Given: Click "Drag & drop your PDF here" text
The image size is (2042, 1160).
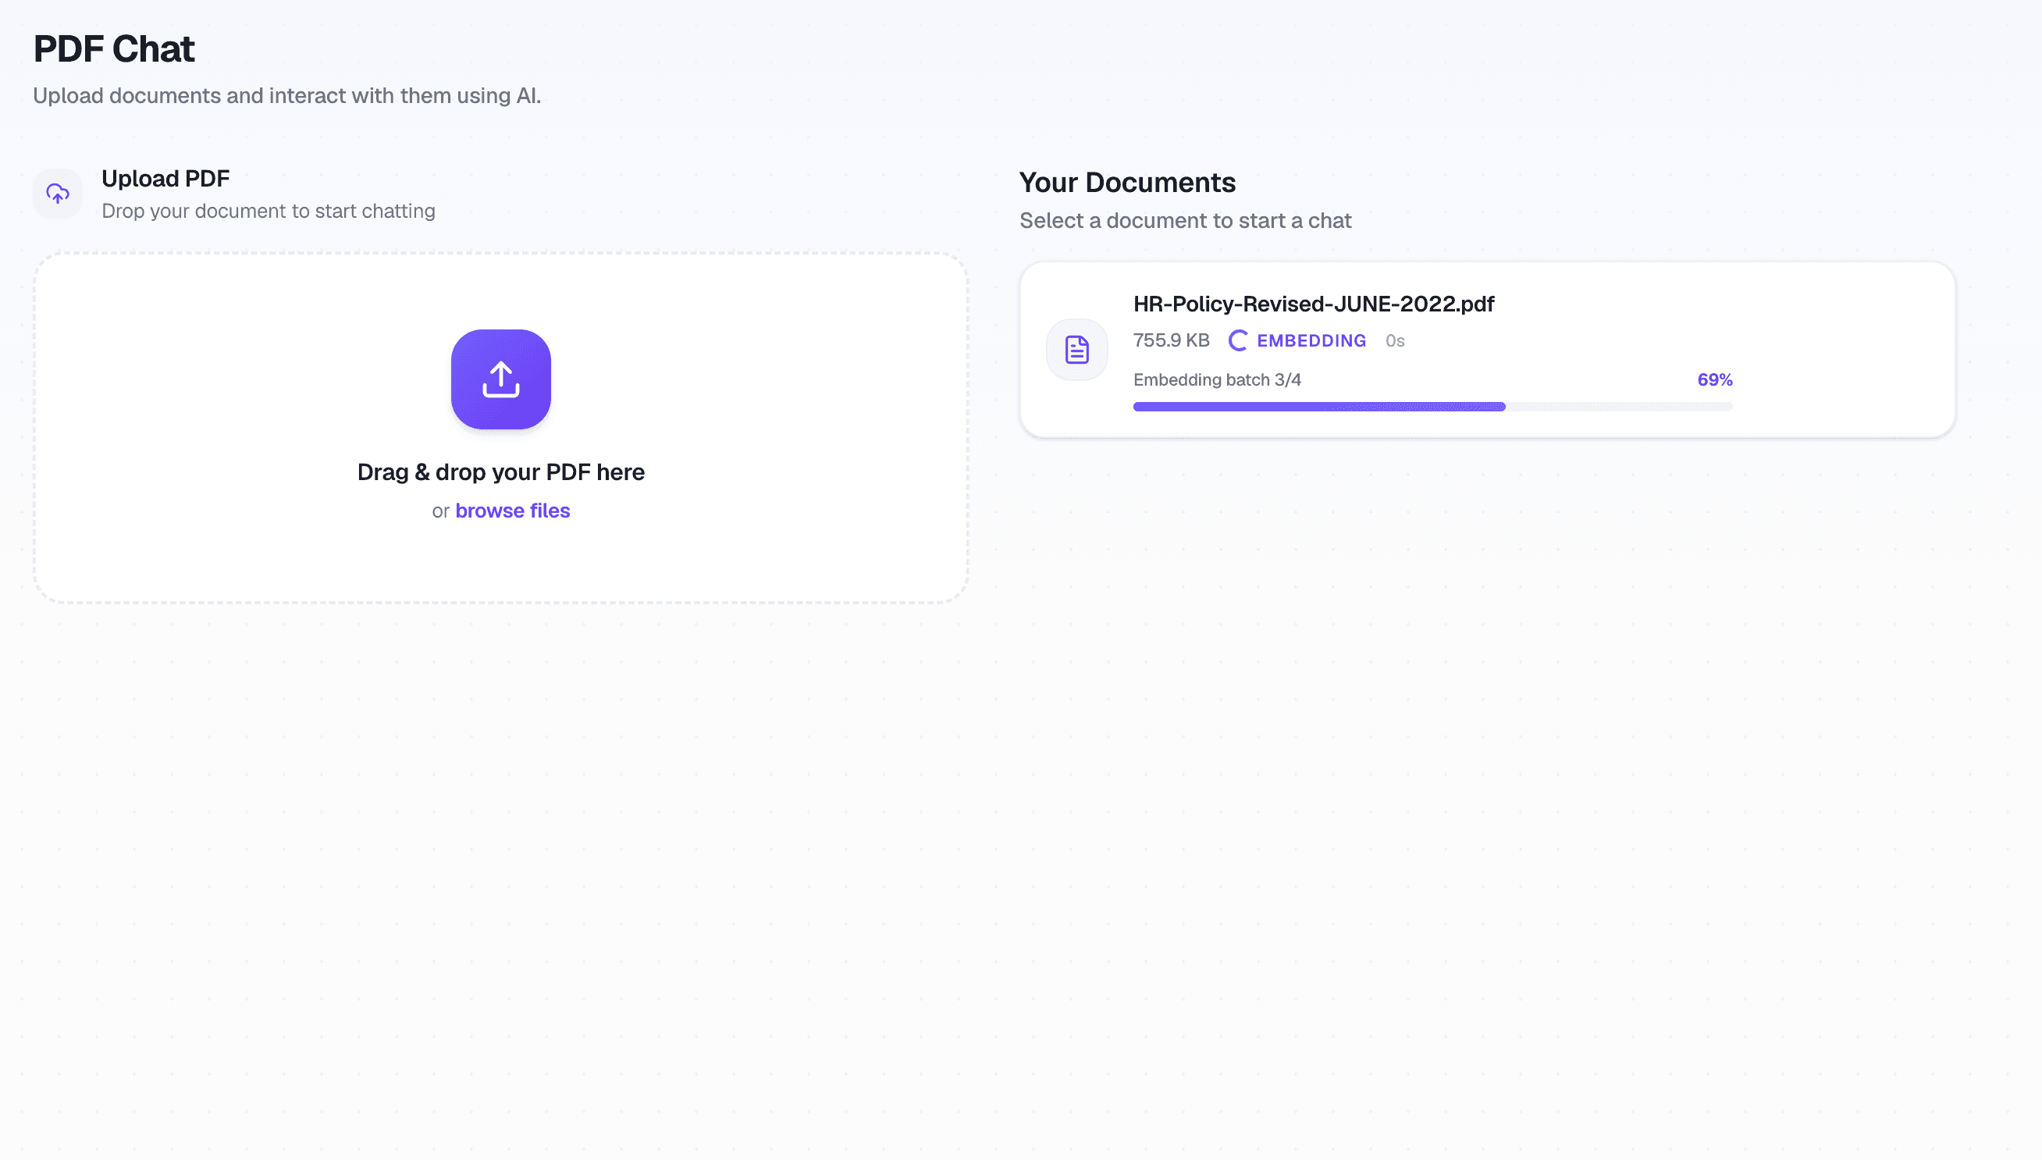Looking at the screenshot, I should (500, 471).
